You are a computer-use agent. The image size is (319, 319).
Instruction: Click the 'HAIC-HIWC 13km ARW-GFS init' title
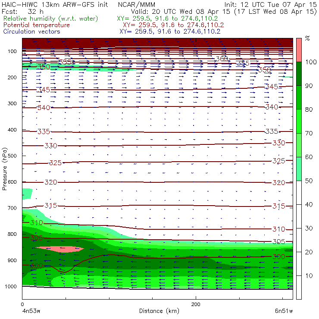point(55,5)
